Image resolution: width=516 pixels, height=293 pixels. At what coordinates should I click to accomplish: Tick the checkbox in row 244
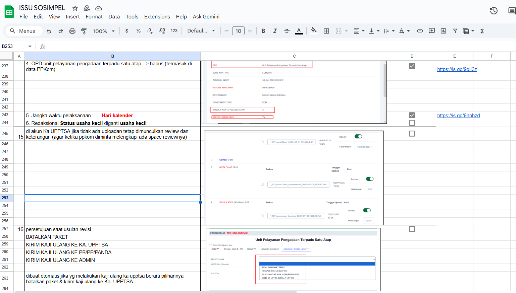(x=412, y=123)
